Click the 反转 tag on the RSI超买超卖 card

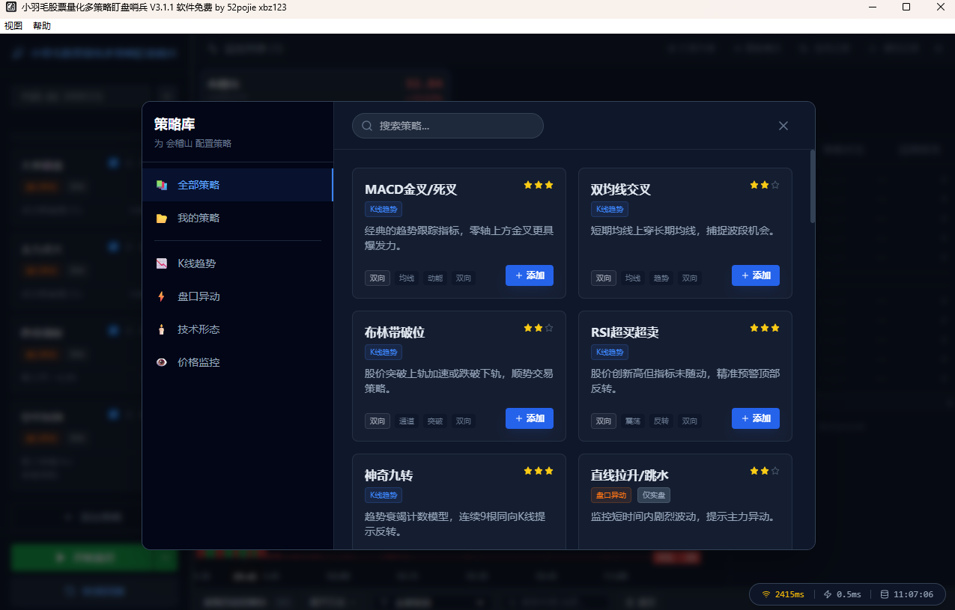coord(661,421)
